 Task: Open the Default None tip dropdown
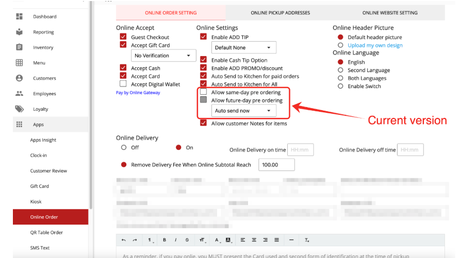(244, 47)
